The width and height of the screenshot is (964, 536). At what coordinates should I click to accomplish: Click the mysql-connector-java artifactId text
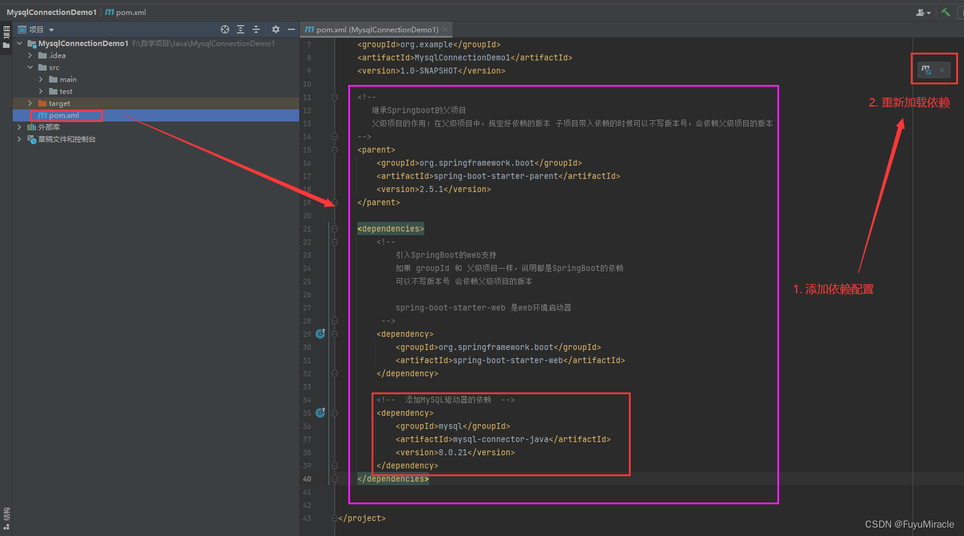coord(500,439)
